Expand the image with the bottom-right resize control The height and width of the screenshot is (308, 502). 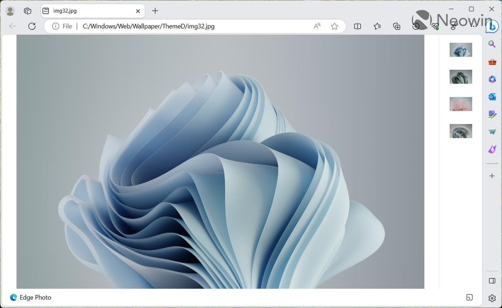tap(470, 298)
